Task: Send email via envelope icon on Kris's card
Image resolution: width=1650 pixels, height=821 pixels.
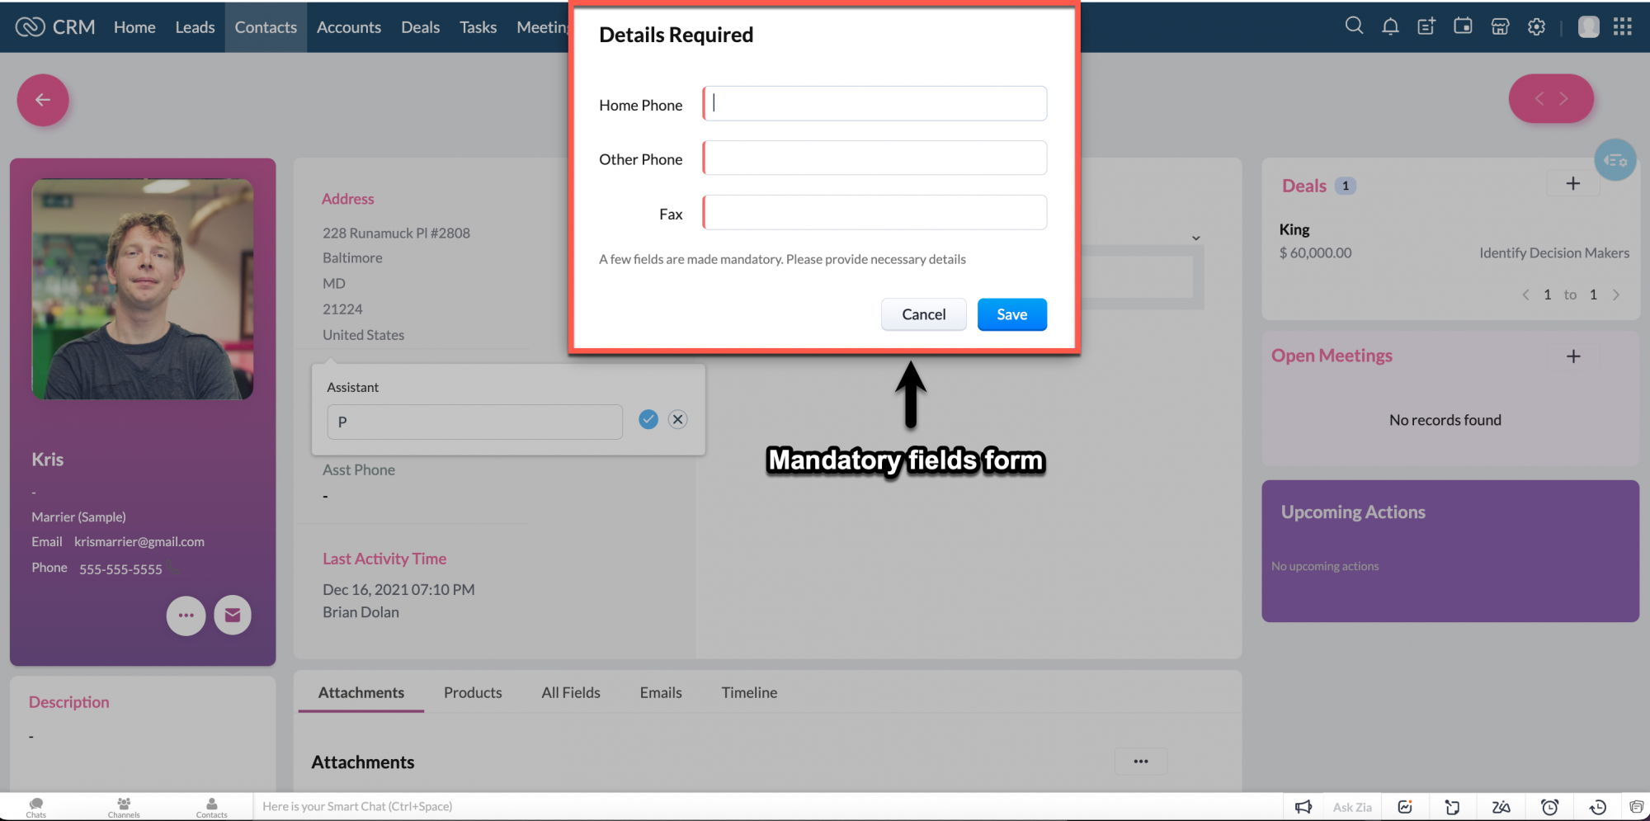Action: coord(232,615)
